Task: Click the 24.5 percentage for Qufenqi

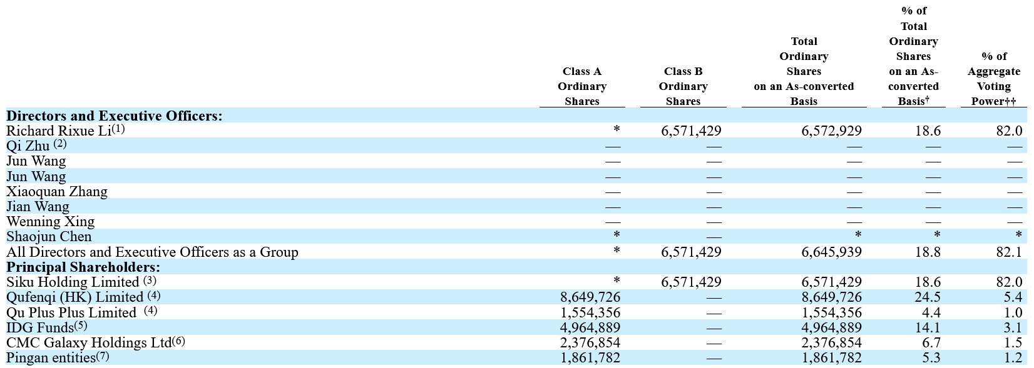Action: pos(928,297)
